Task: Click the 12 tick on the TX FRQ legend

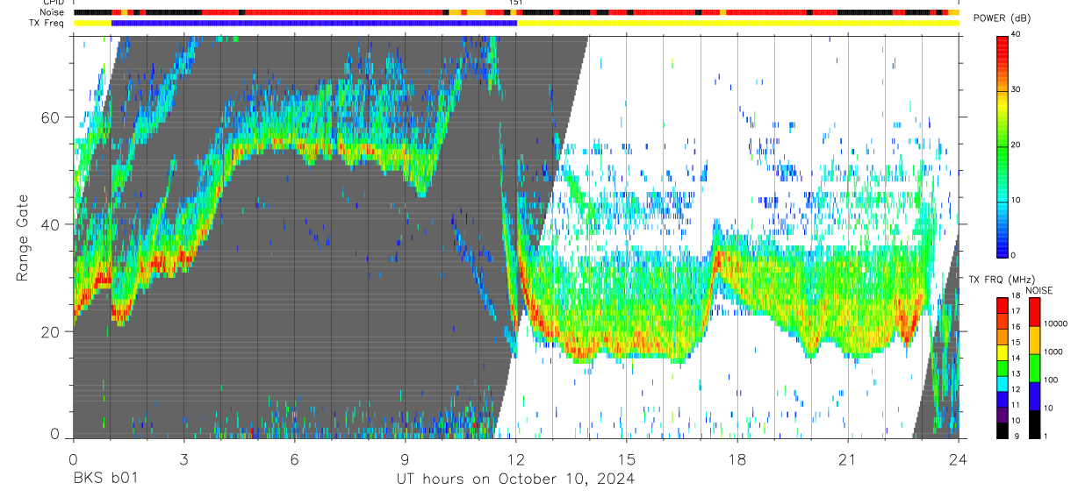Action: [1017, 390]
